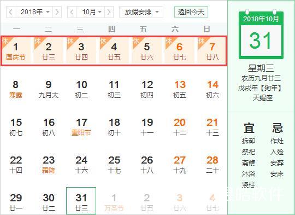Select October 28 二十
The height and width of the screenshot is (215, 295).
click(x=212, y=164)
